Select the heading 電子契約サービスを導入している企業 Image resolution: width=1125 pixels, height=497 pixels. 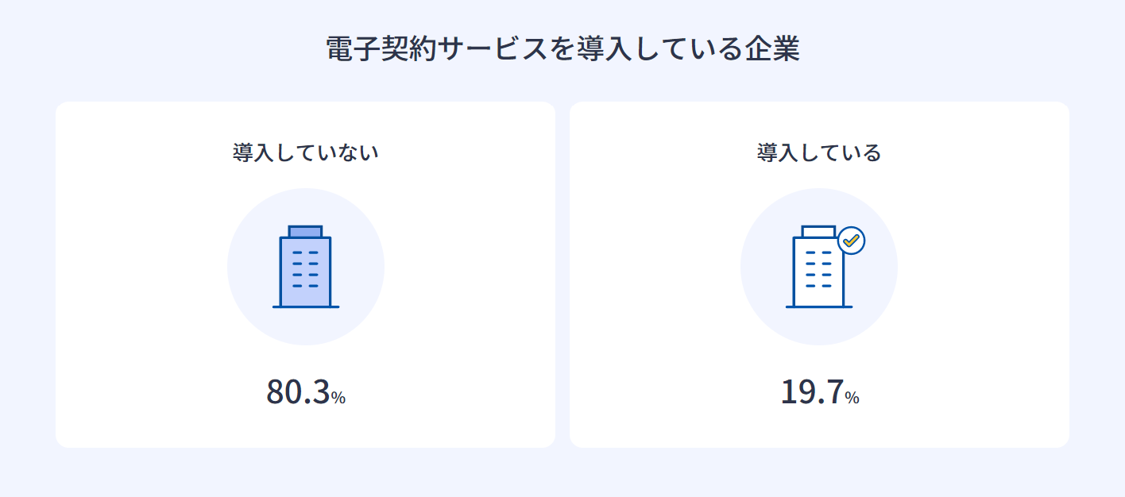[x=562, y=49]
